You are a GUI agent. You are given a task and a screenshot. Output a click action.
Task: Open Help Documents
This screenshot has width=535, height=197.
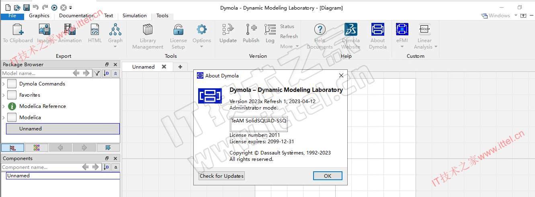320,36
